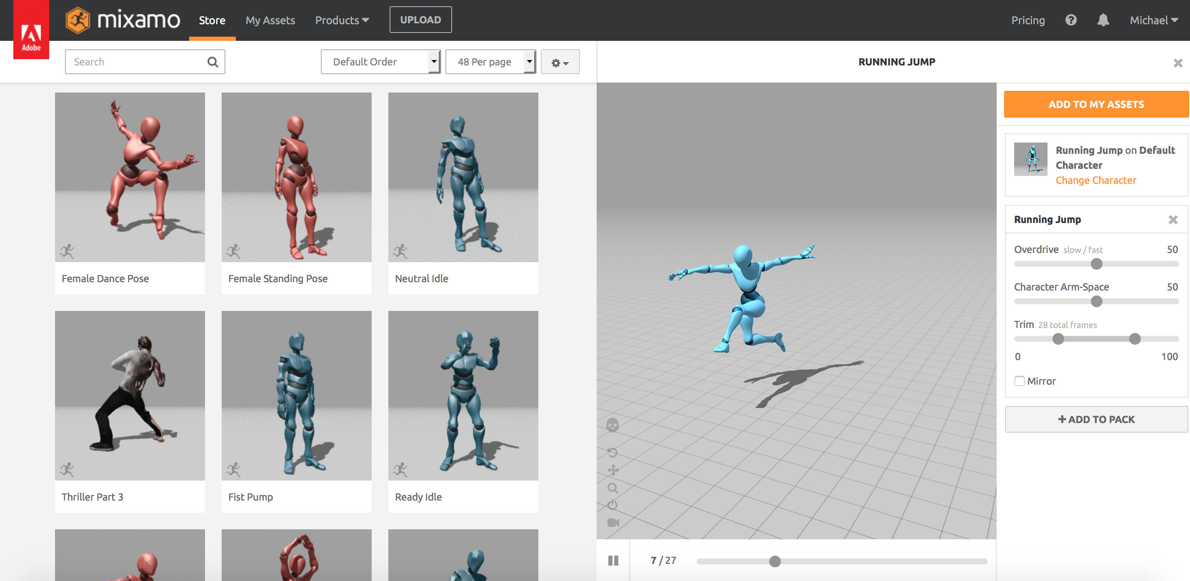Click the Trim start handle
The image size is (1190, 581).
(x=1058, y=339)
